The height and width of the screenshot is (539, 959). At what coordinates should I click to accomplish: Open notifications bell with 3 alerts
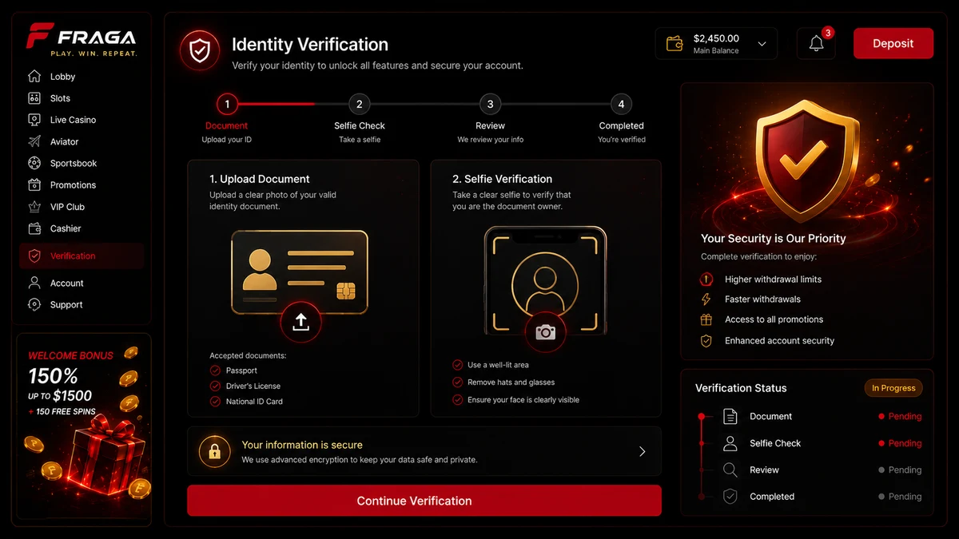[x=816, y=44]
